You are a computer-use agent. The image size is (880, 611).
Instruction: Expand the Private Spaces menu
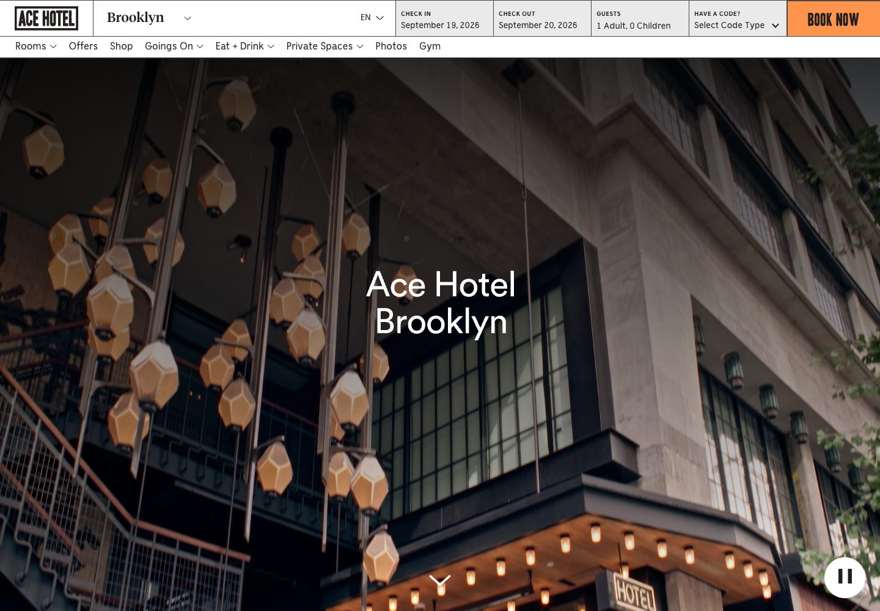tap(325, 46)
